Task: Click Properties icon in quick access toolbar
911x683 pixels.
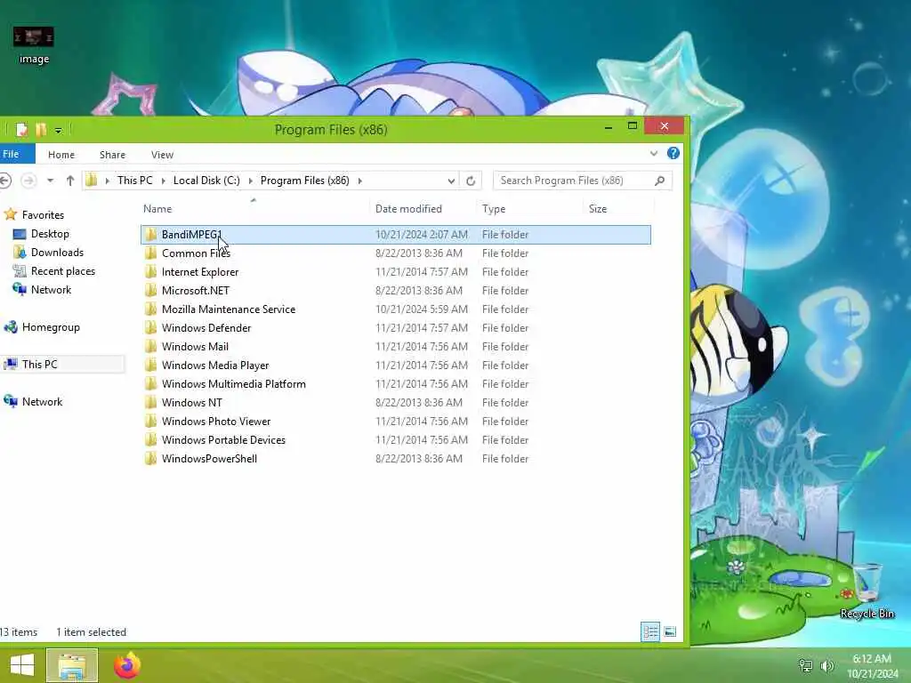Action: coord(21,130)
